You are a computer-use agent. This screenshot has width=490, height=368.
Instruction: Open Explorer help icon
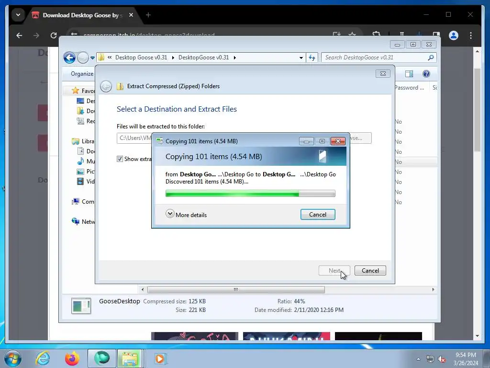tap(426, 74)
